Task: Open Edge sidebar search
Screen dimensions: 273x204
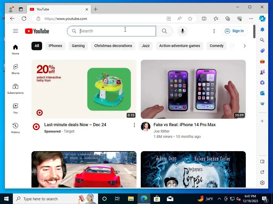Action: (262, 40)
